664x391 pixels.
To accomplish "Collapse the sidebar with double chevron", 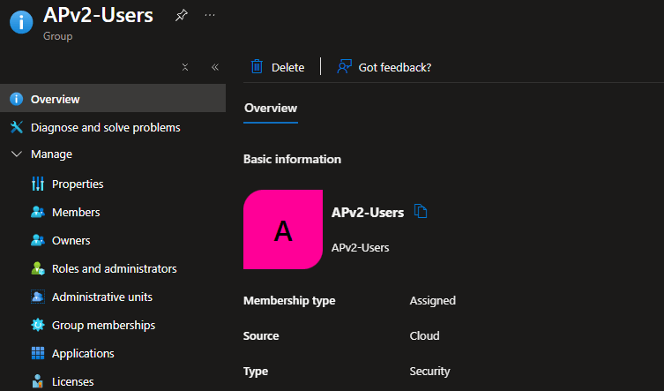I will (x=215, y=67).
